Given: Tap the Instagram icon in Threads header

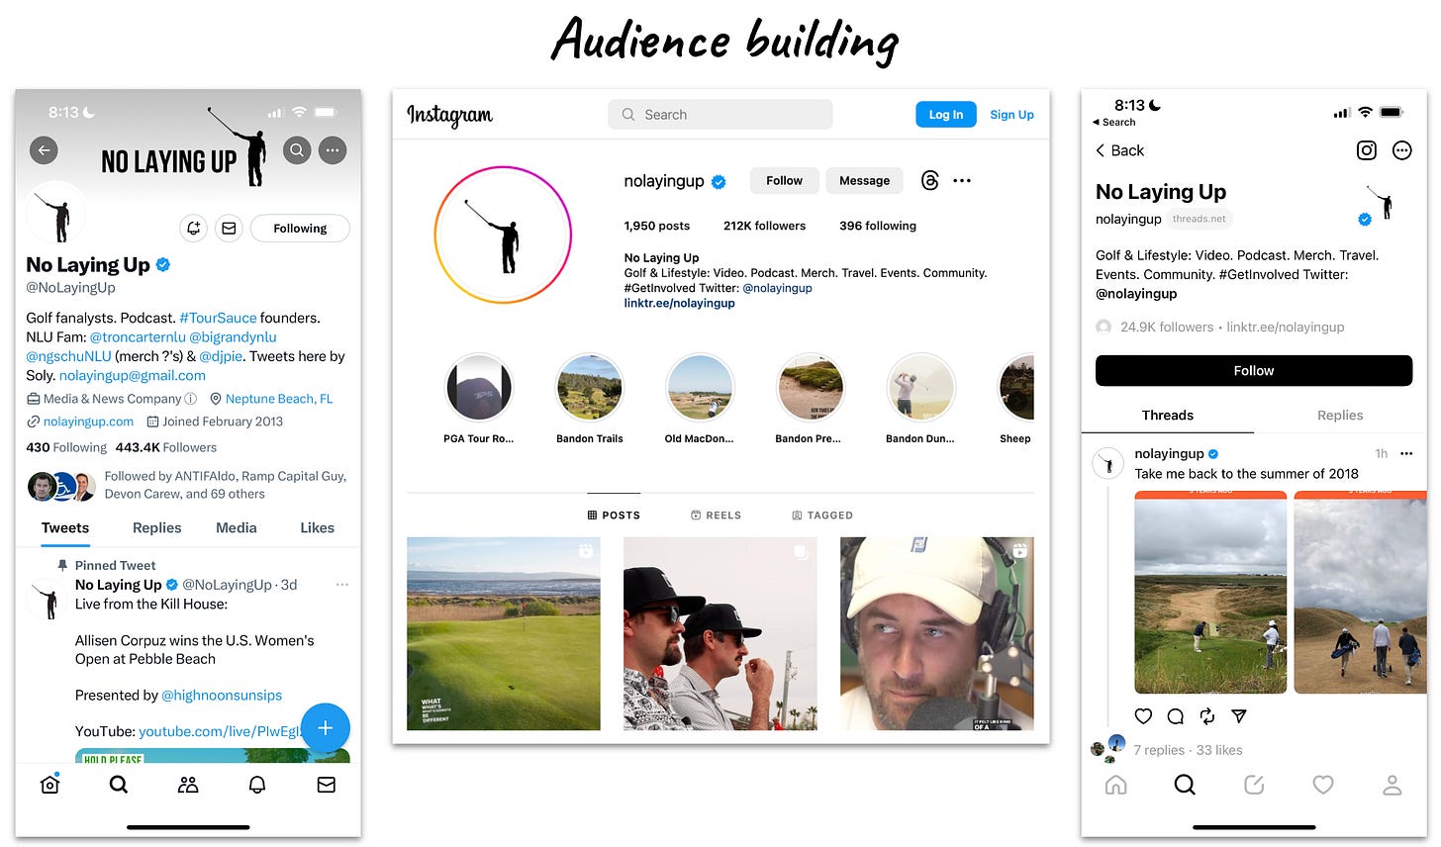Looking at the screenshot, I should coord(1367,150).
